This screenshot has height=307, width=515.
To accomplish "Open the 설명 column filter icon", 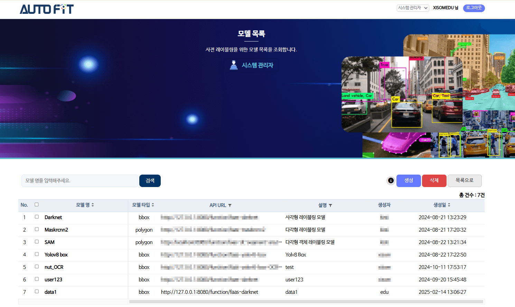I will tap(330, 205).
